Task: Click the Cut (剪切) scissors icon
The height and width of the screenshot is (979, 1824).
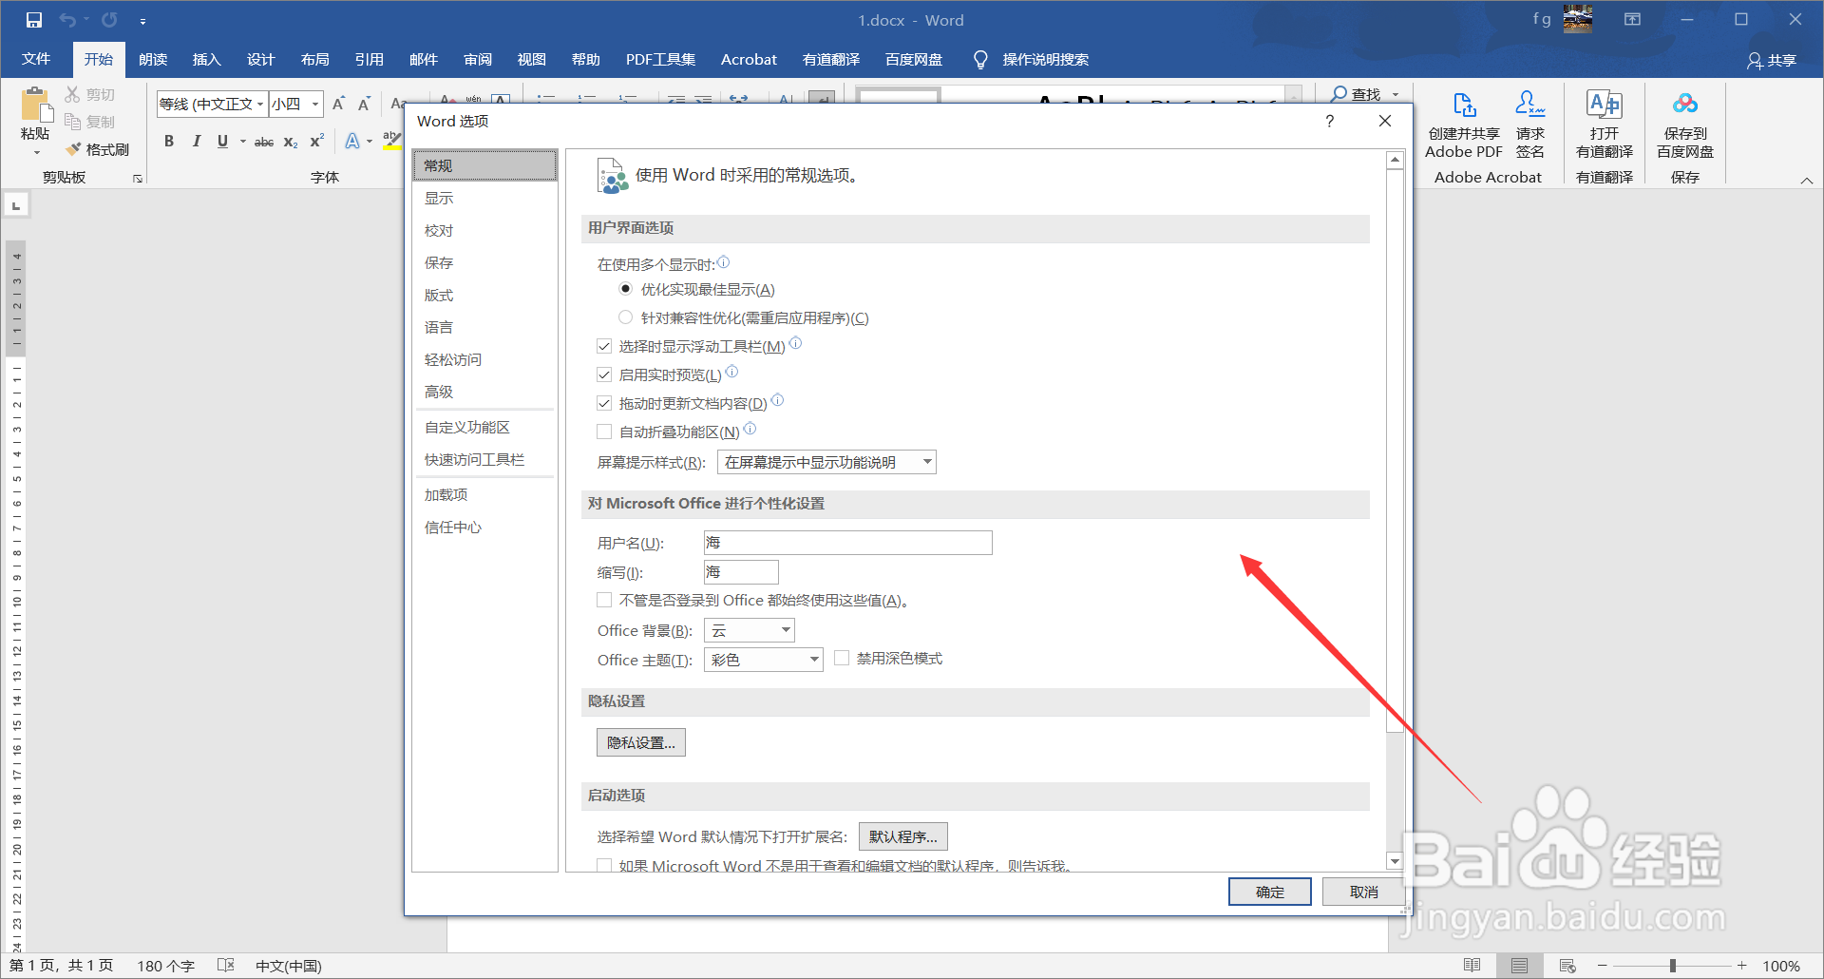Action: [x=73, y=94]
